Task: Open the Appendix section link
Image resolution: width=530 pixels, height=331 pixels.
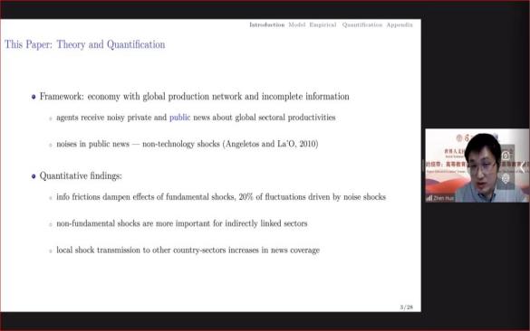Action: pyautogui.click(x=400, y=24)
